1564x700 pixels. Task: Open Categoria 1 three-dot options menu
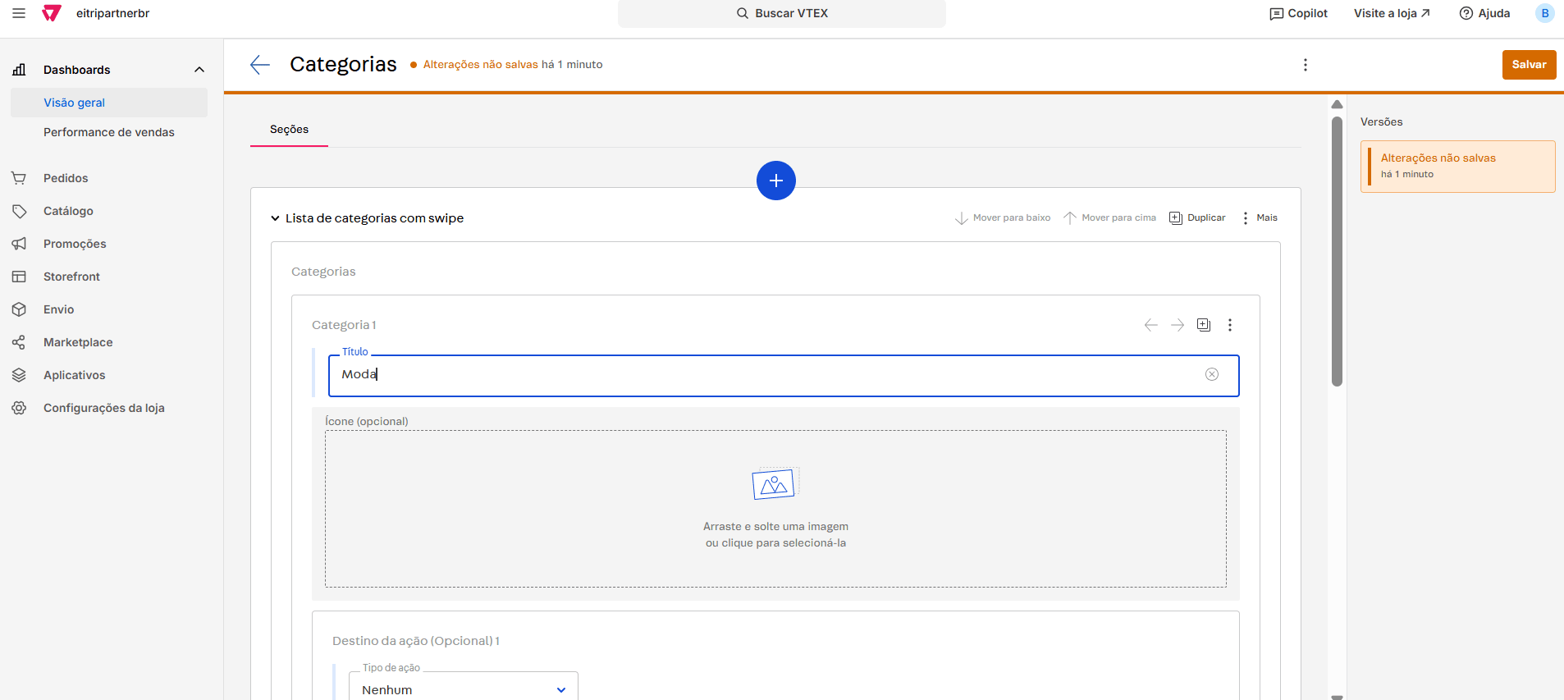coord(1229,325)
